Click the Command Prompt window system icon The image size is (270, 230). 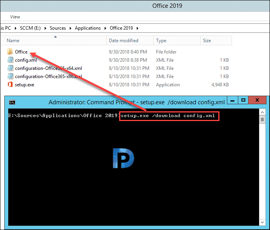(x=12, y=102)
